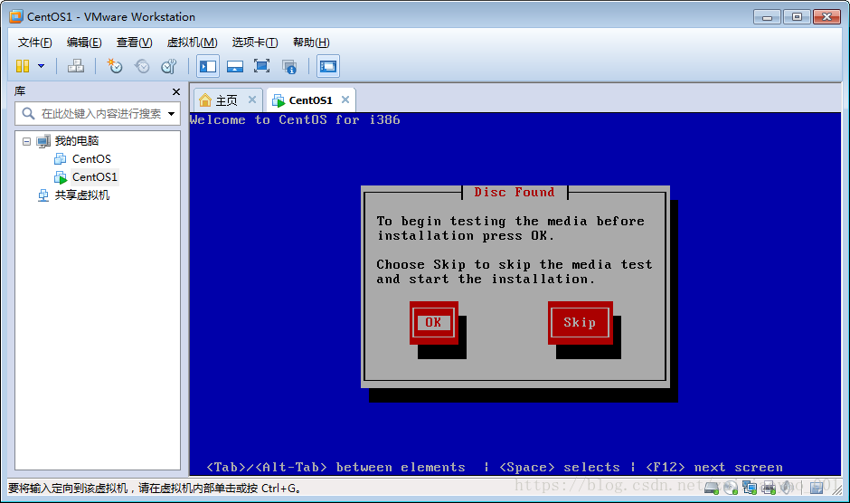Click the unity mode toolbar icon
Image resolution: width=850 pixels, height=503 pixels.
[289, 67]
